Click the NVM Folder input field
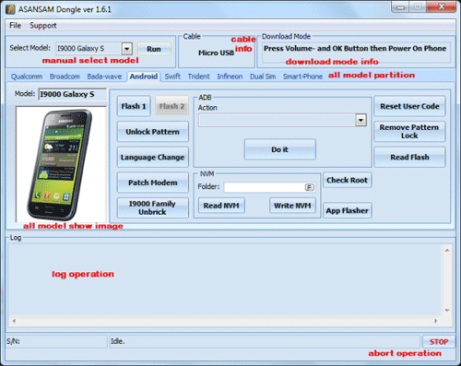Screen dimensions: 461x366 pos(265,187)
